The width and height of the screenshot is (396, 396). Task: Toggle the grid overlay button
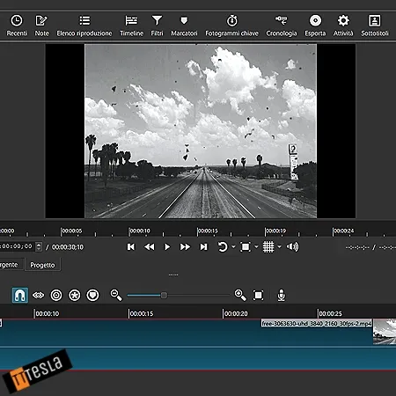click(268, 247)
